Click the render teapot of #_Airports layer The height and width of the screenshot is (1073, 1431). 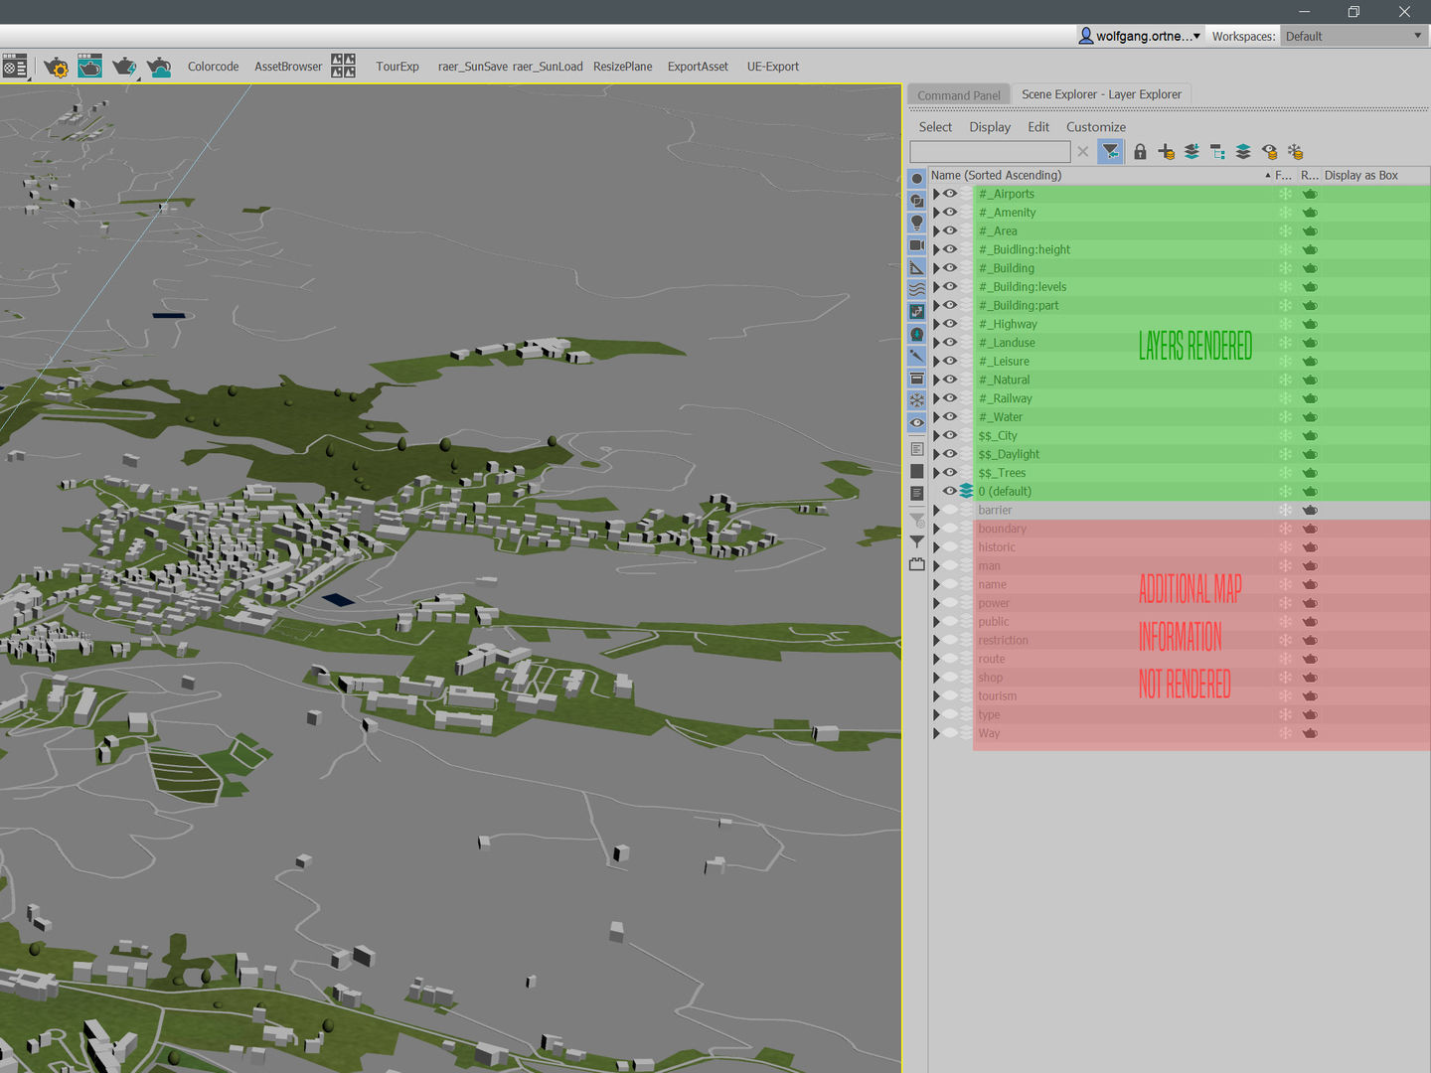[x=1310, y=194]
